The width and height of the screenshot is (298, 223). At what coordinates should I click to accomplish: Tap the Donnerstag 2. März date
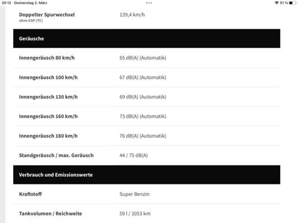[x=30, y=3]
